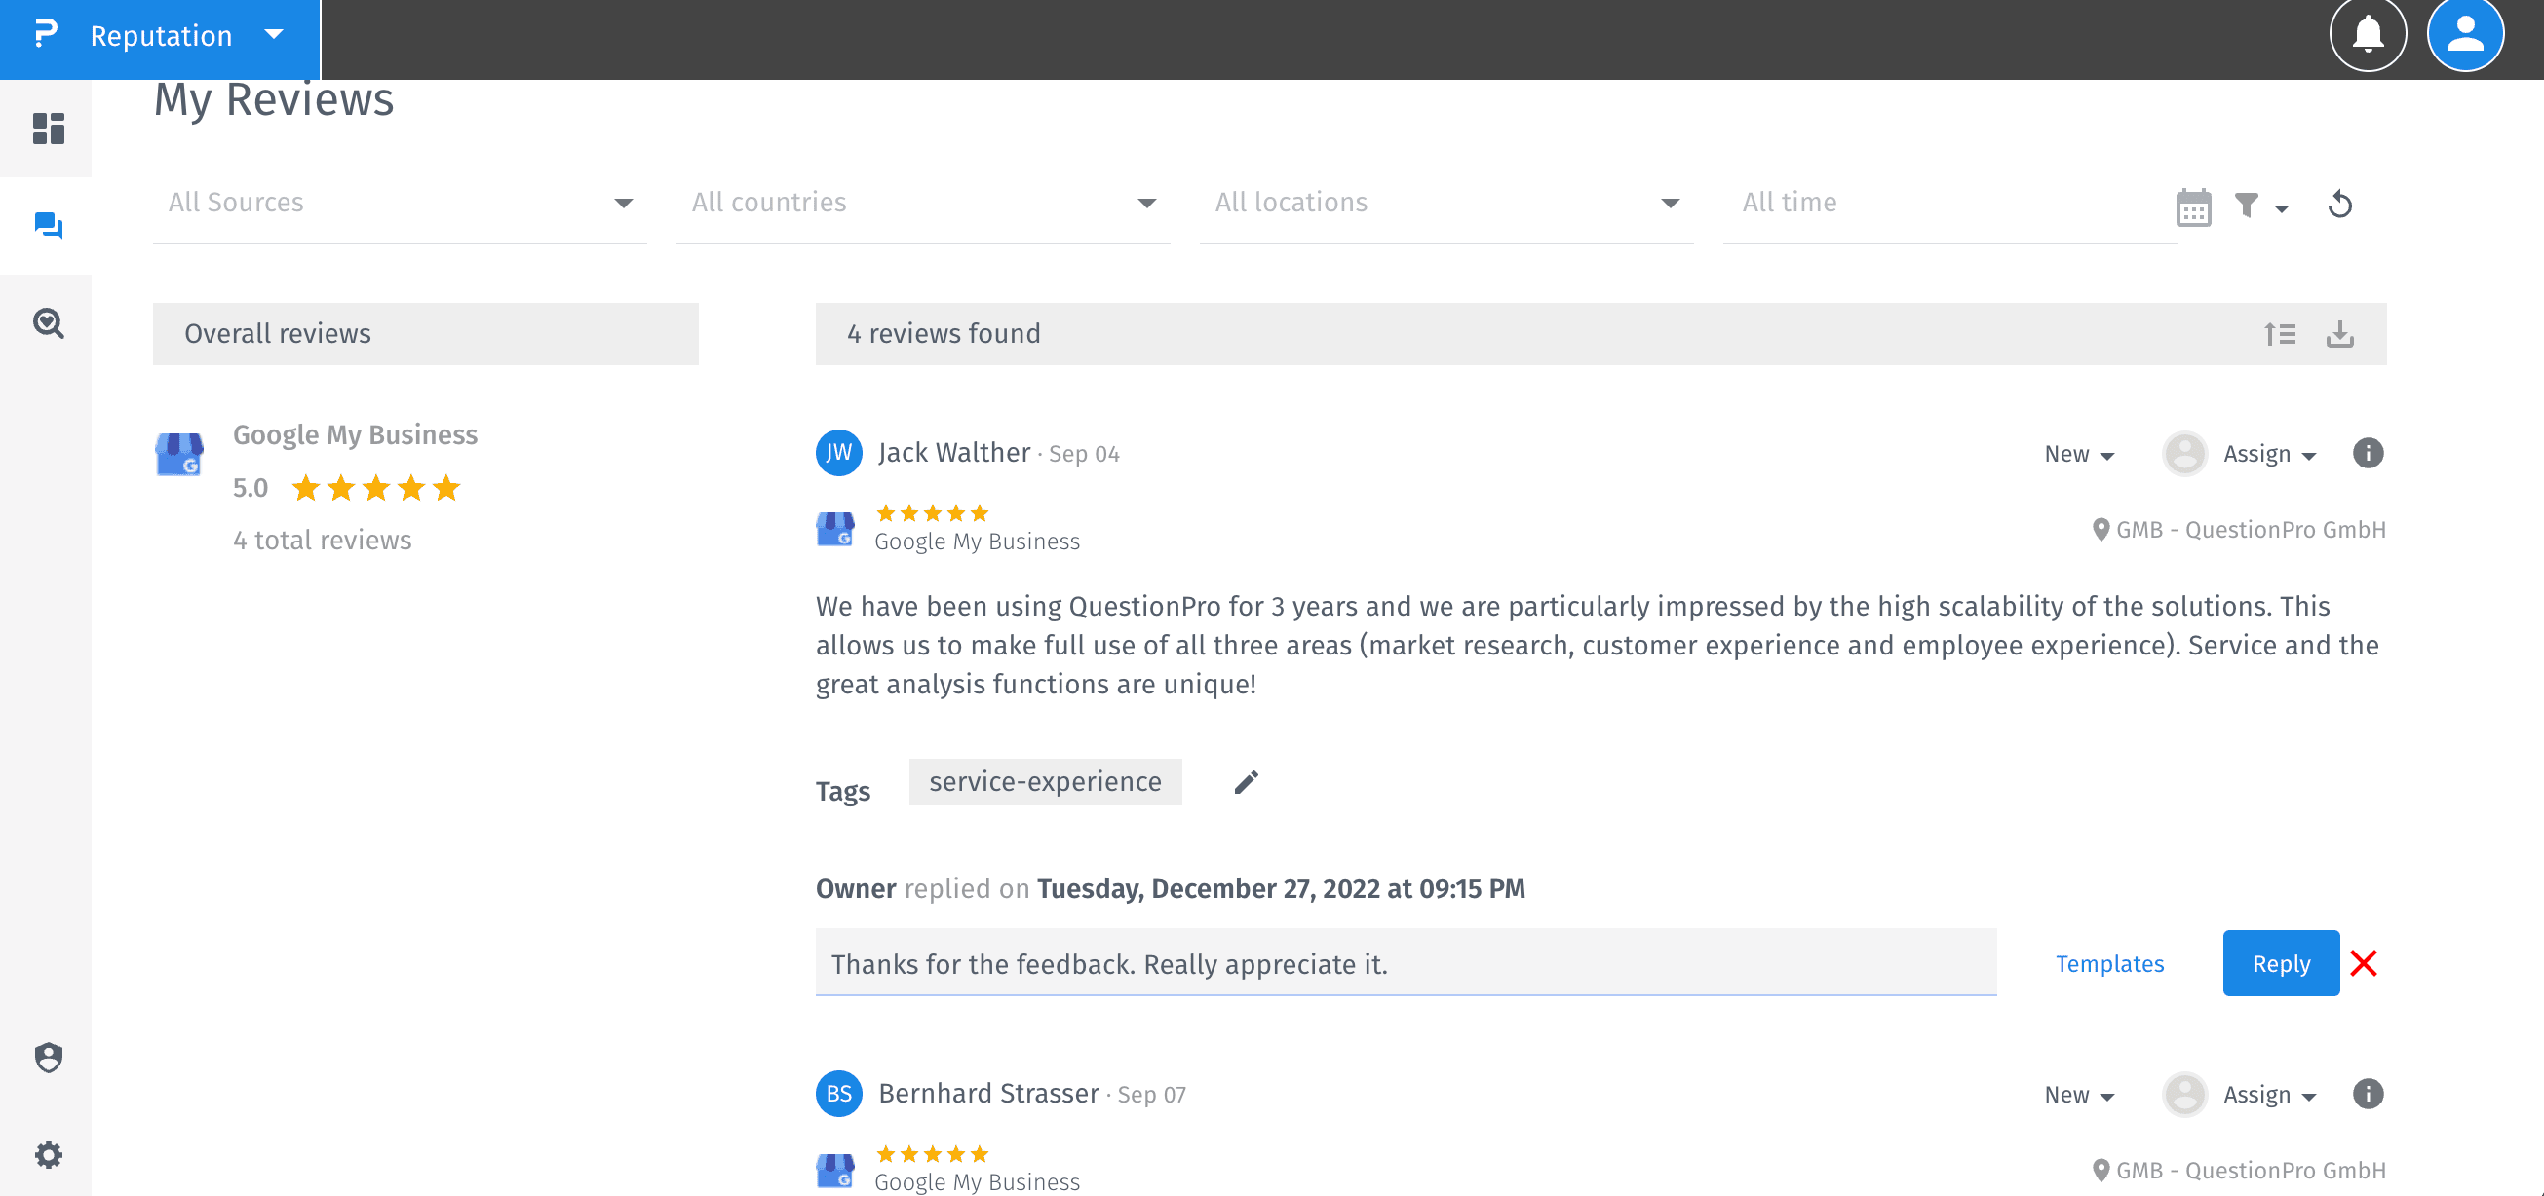Open the notifications bell
Screen dimensions: 2544x1196
click(x=2368, y=35)
